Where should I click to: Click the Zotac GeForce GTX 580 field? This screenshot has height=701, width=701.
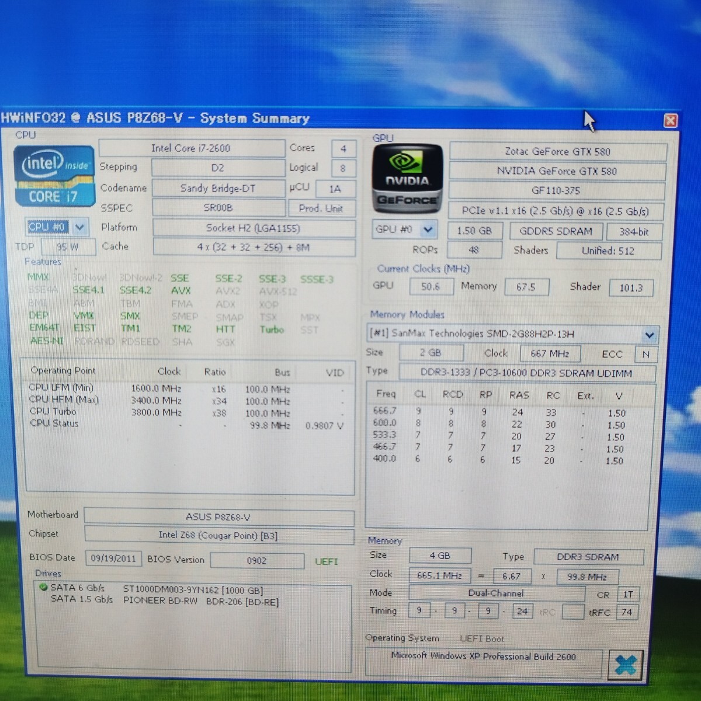point(557,151)
